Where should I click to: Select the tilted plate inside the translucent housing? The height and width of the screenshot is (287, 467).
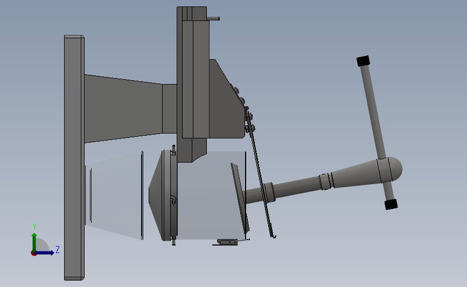pyautogui.click(x=240, y=199)
